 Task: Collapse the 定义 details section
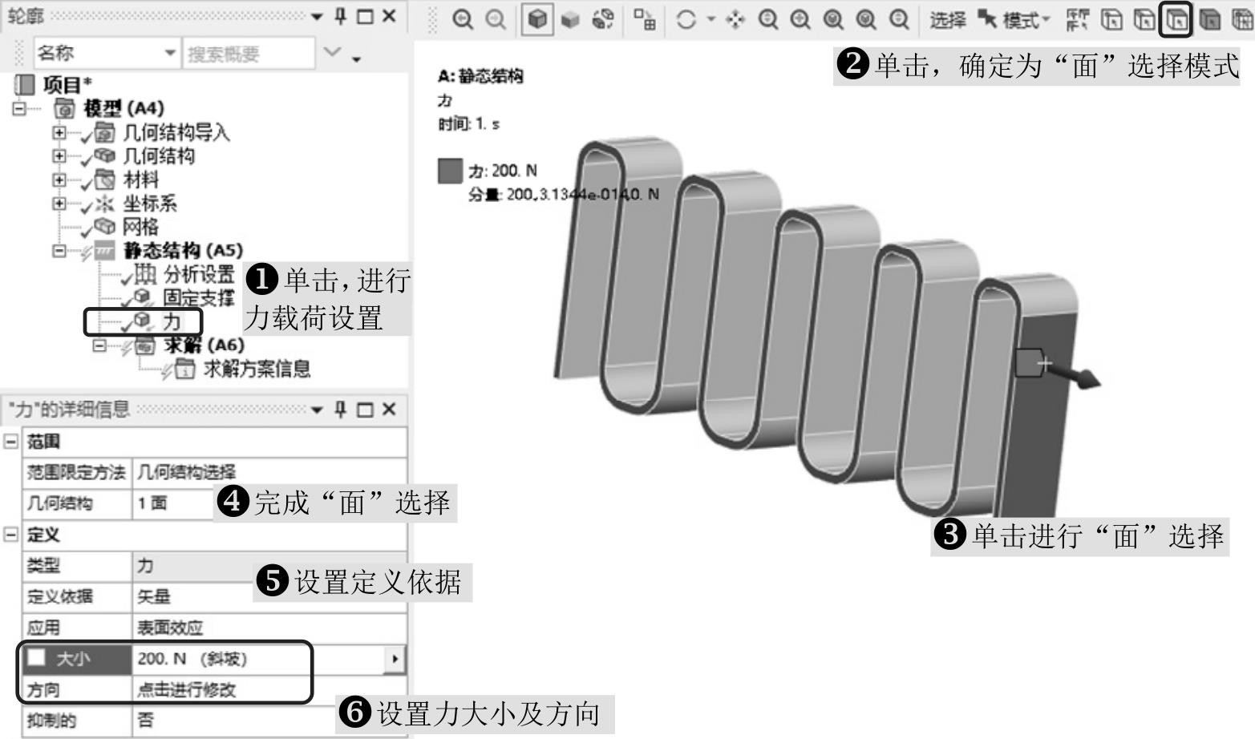coord(10,535)
